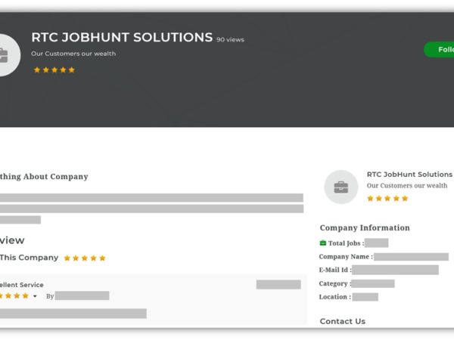Click the green Total Jobs briefcase icon

(323, 243)
